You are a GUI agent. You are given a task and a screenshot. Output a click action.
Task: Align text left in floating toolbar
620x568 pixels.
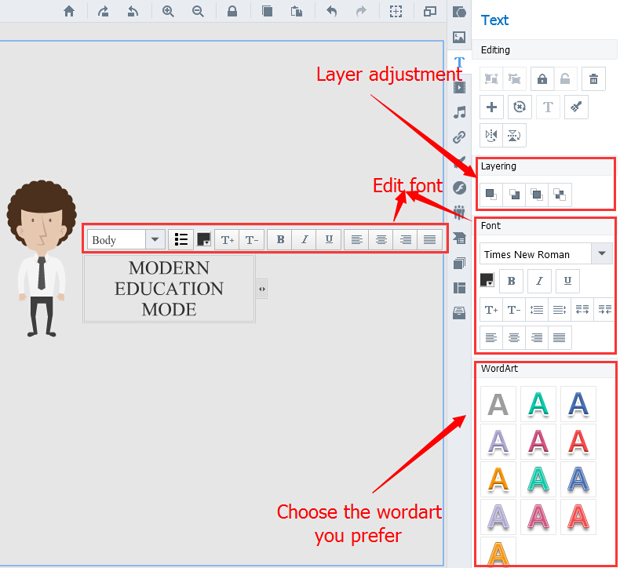tap(356, 239)
